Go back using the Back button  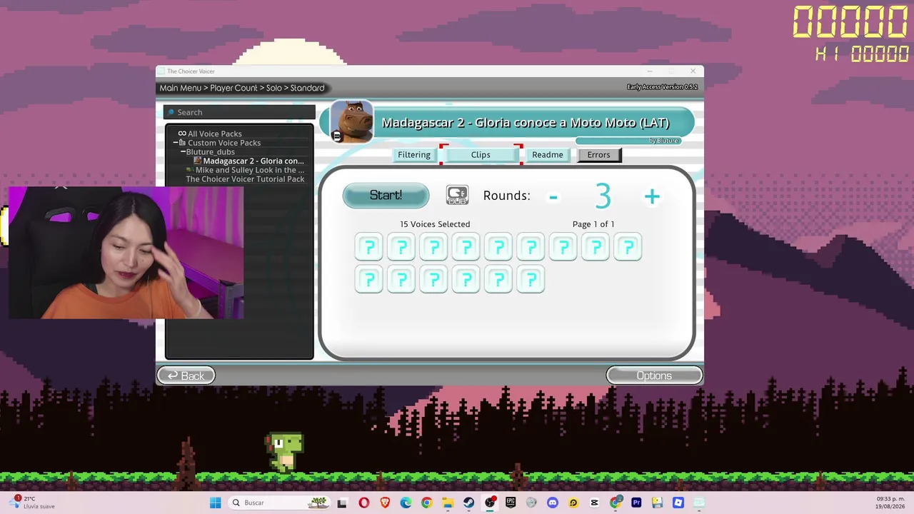186,376
